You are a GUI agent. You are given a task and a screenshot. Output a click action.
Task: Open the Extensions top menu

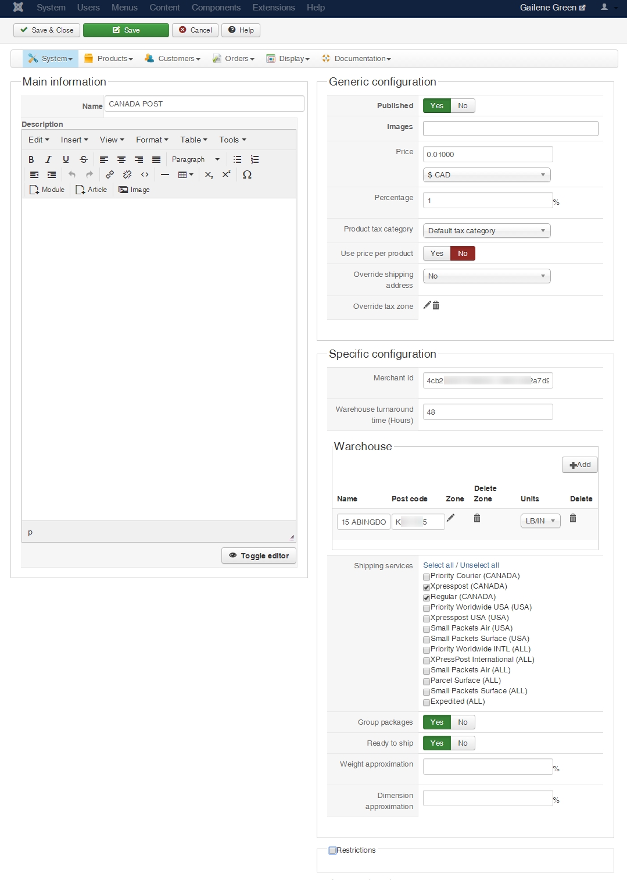pos(274,8)
